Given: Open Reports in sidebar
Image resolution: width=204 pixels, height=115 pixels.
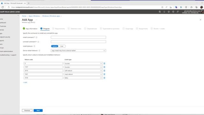Looking at the screenshot, I should 2,41.
